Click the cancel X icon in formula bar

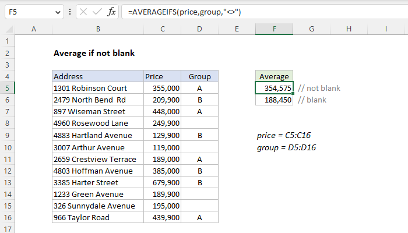tap(83, 12)
